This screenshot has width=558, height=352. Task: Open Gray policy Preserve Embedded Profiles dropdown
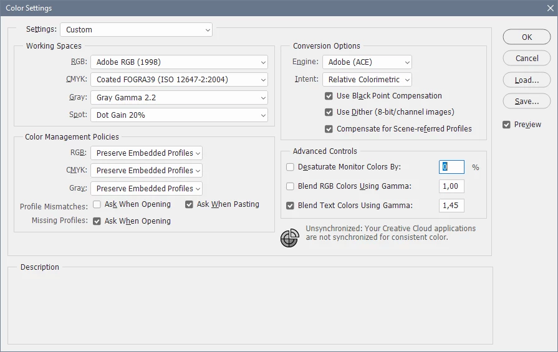(147, 188)
